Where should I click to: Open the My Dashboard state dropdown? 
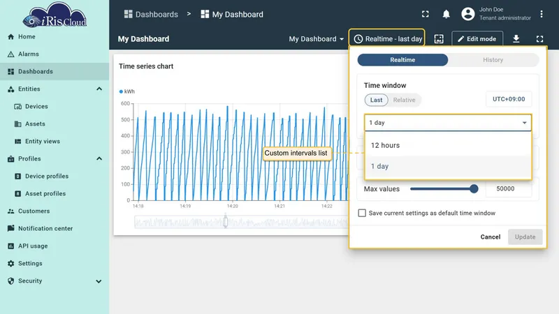click(x=317, y=39)
